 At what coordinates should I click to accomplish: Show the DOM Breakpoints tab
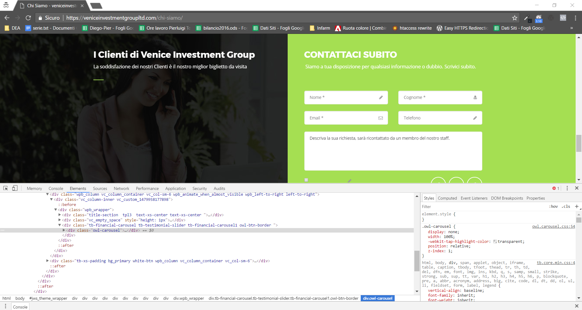click(507, 198)
